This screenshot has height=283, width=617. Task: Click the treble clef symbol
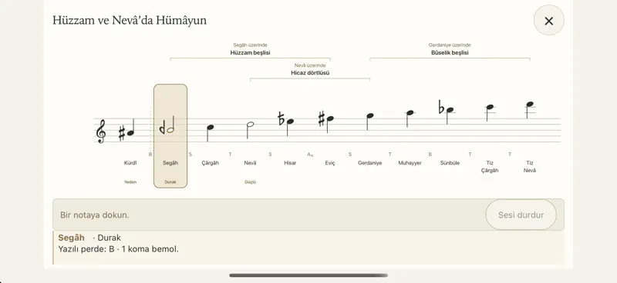click(x=101, y=131)
